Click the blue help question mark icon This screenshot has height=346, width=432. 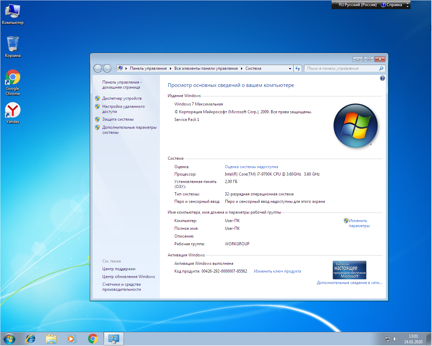[382, 78]
